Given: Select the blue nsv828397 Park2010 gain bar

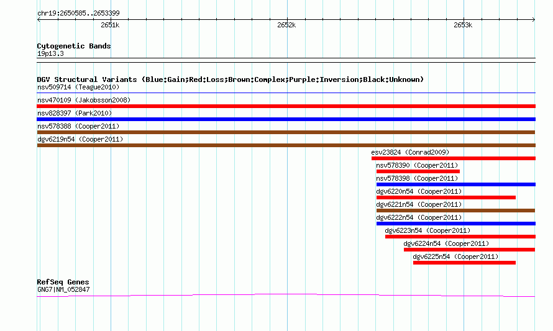Looking at the screenshot, I should pyautogui.click(x=286, y=119).
